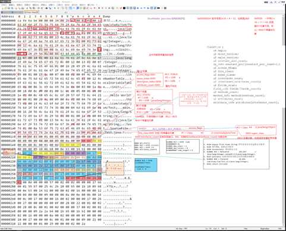Click the Zoom In toolbar icon
Viewport: 286px width, 231px height.
pos(55,8)
